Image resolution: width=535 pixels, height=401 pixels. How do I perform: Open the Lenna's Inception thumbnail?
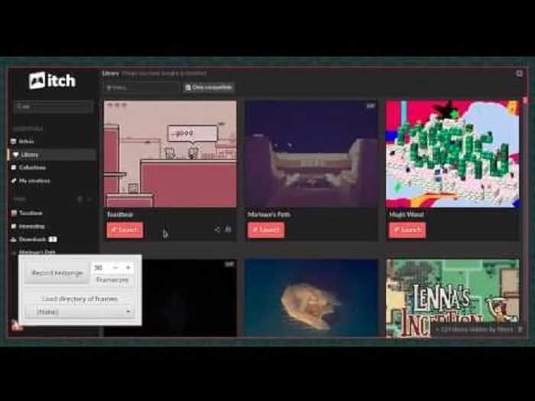click(452, 298)
